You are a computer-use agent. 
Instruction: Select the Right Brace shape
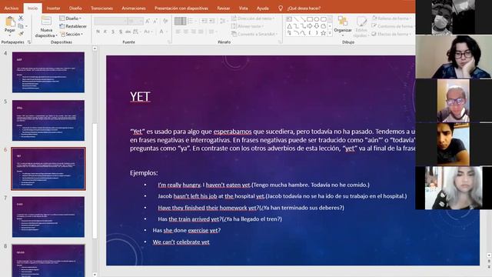(x=316, y=33)
